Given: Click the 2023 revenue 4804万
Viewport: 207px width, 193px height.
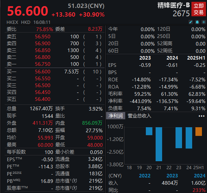Looking at the screenshot, I should point(170,183).
